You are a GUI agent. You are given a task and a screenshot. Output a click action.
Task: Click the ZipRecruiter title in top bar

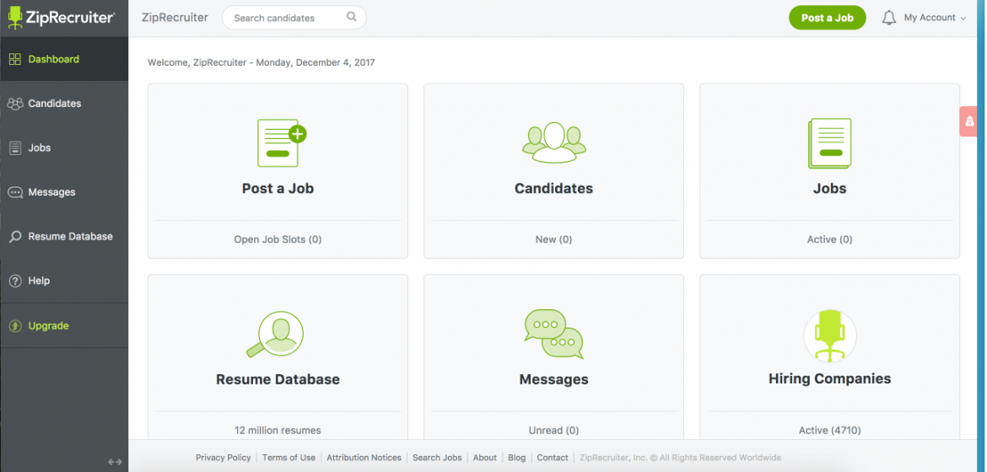pos(175,17)
